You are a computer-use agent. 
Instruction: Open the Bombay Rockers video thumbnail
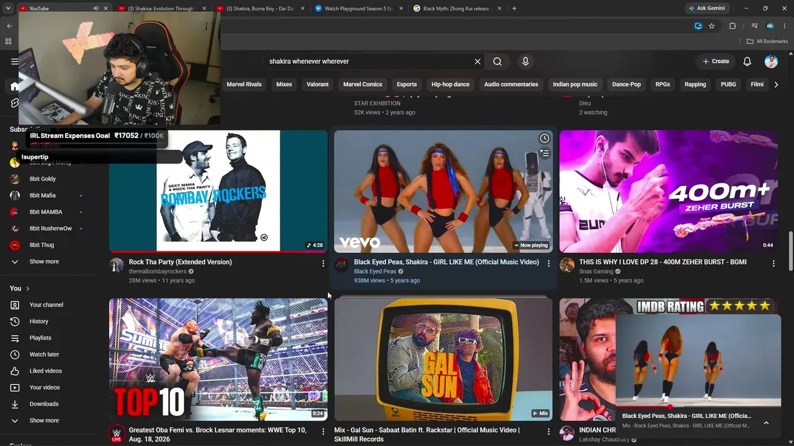[218, 191]
